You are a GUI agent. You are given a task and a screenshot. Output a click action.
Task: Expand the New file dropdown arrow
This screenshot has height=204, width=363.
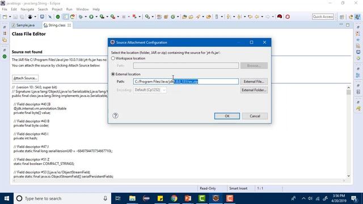tap(10, 16)
